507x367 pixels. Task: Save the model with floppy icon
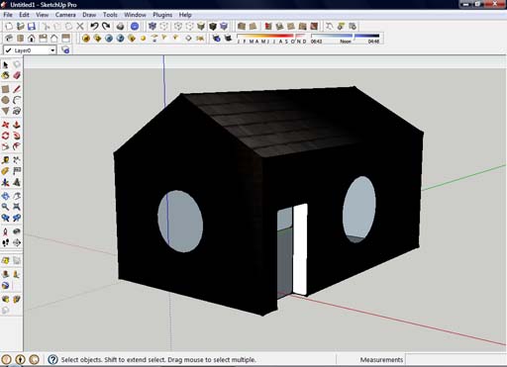click(32, 26)
